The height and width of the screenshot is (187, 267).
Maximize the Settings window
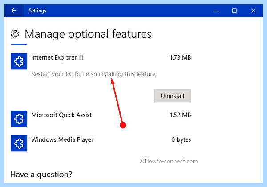tap(235, 11)
